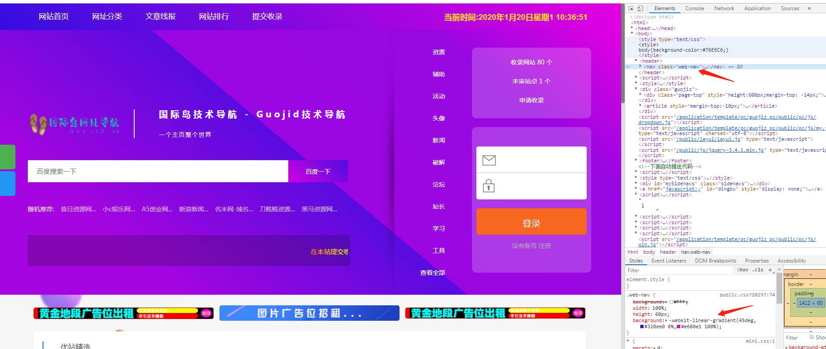The height and width of the screenshot is (349, 826).
Task: Open the 论坛 category link
Action: click(439, 184)
